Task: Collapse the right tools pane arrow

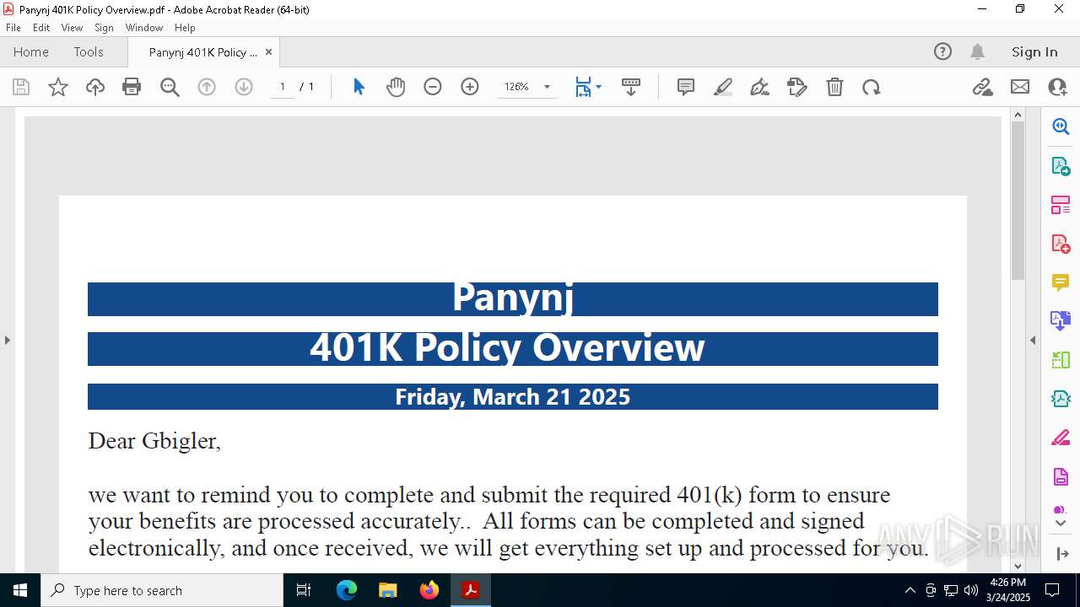Action: 1033,340
